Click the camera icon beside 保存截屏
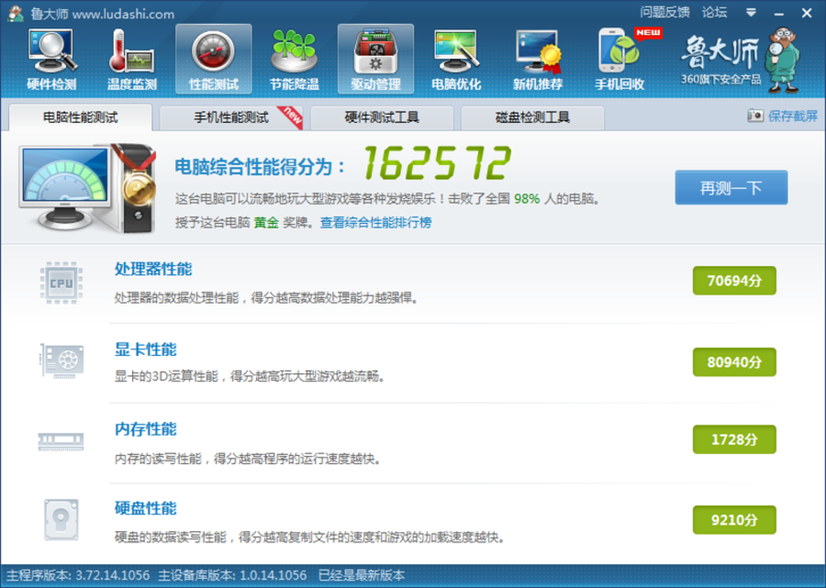Viewport: 826px width, 588px height. [x=756, y=116]
